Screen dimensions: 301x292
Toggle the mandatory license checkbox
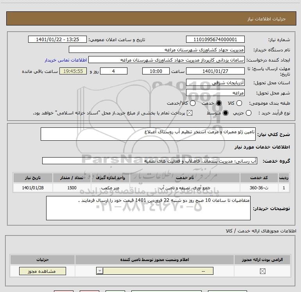(x=262, y=271)
